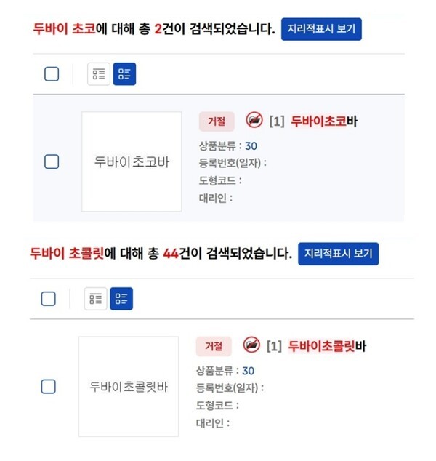Image resolution: width=436 pixels, height=461 pixels.
Task: Click 상품분류 30 link under 두바이초콜릿바
Action: click(x=249, y=371)
